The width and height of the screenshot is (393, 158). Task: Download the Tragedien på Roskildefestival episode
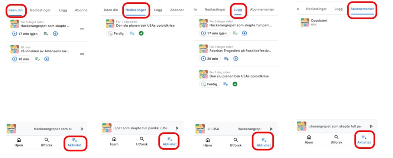[x=236, y=59]
